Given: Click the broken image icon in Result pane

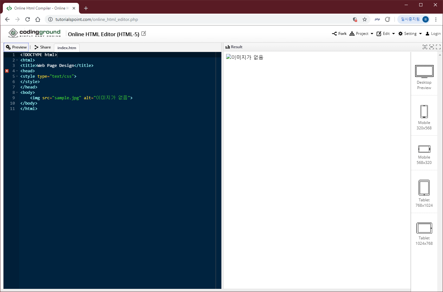Looking at the screenshot, I should (x=229, y=57).
